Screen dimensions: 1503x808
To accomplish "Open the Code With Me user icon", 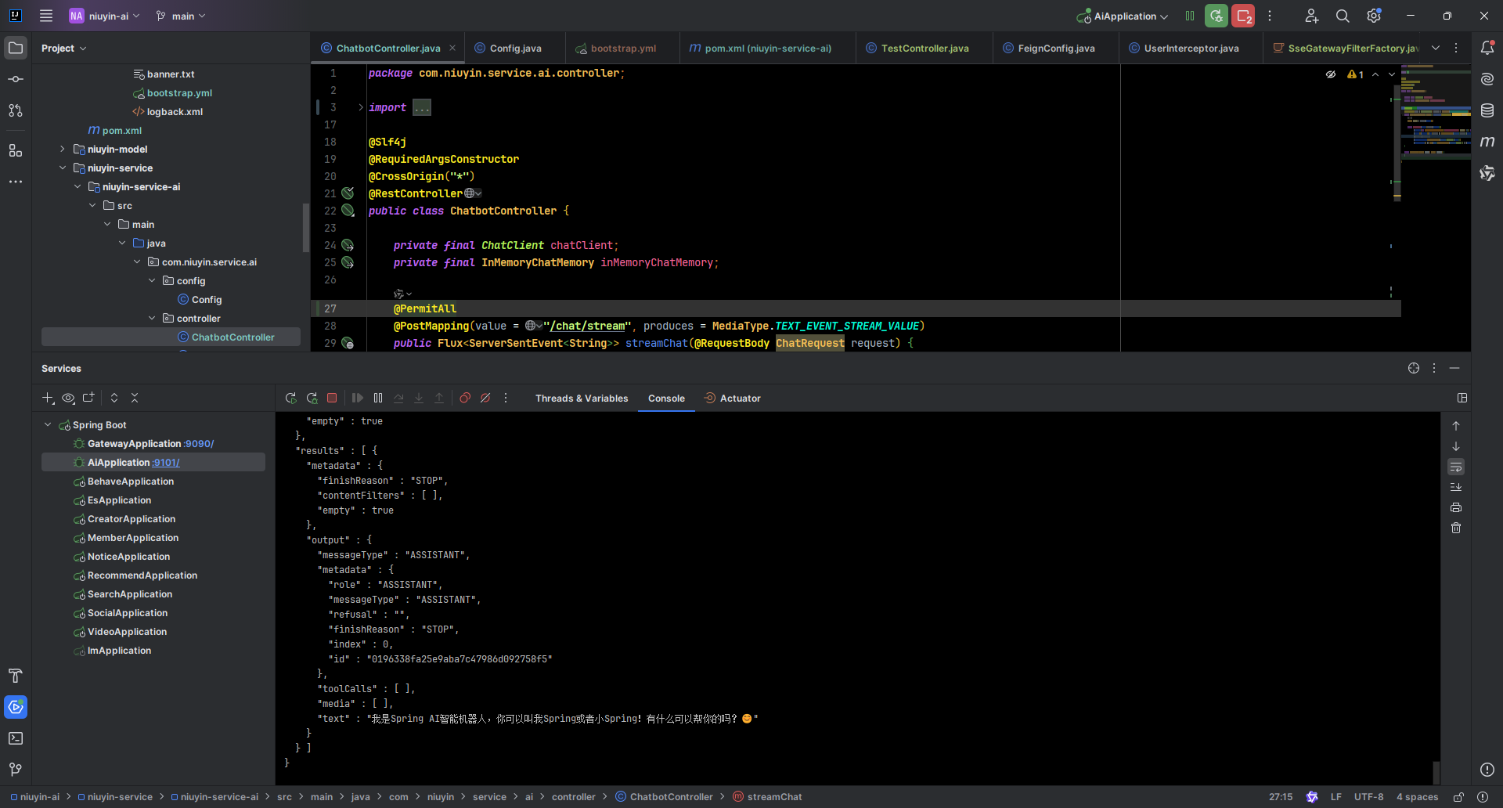I will [x=1311, y=16].
